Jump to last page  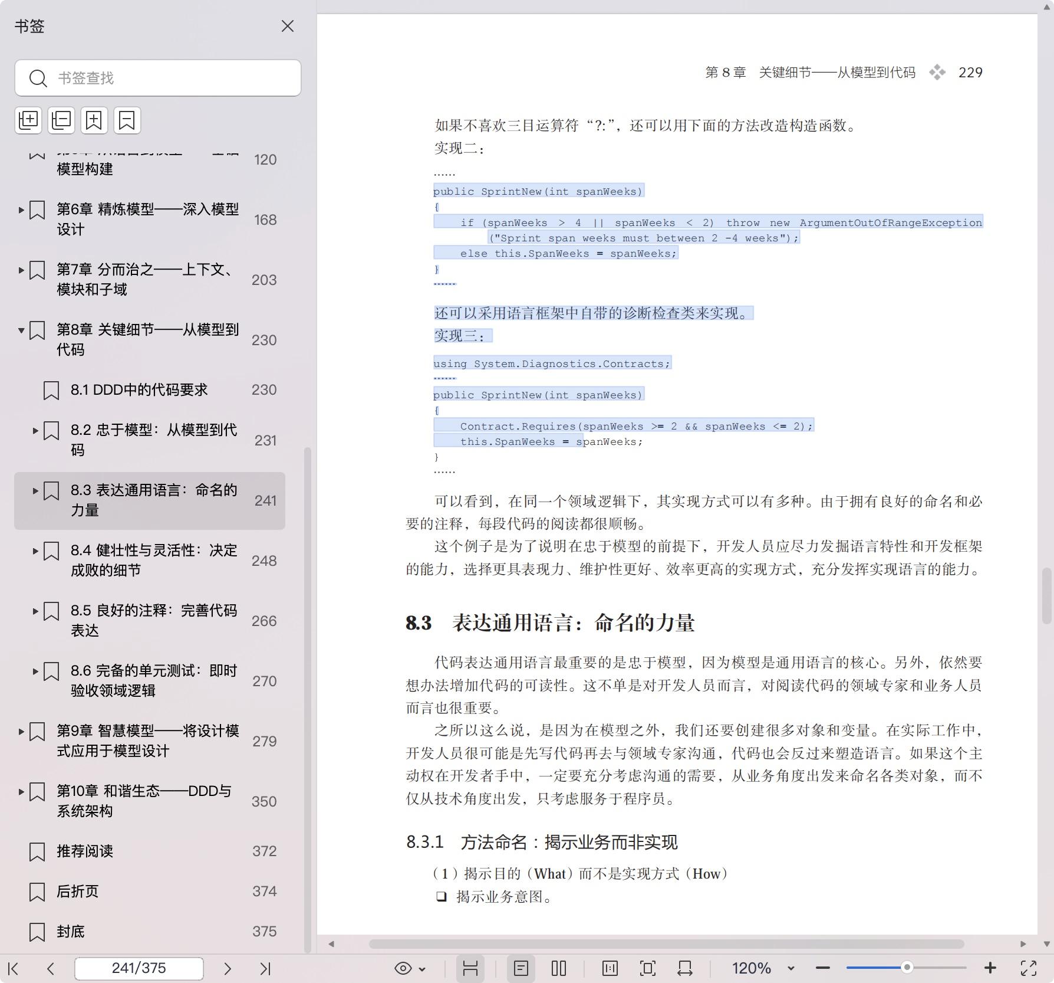pyautogui.click(x=265, y=968)
